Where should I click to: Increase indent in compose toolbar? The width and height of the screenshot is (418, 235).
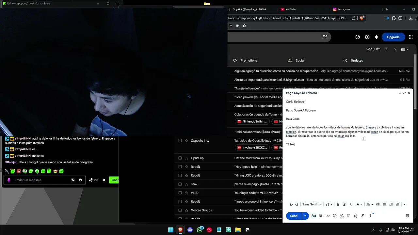tap(397, 205)
